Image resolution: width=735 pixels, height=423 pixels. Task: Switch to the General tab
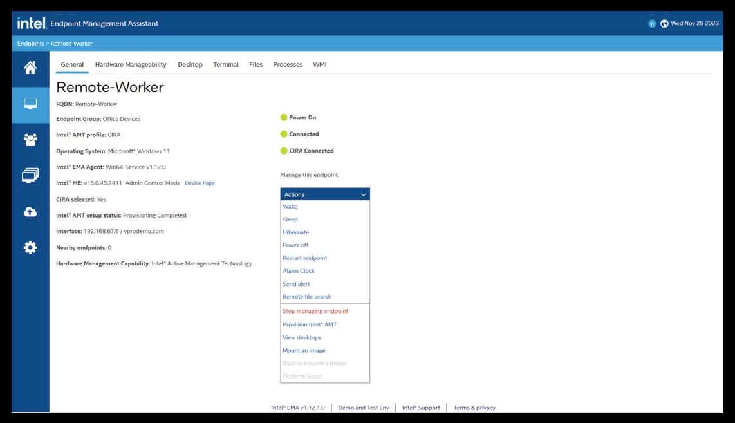[x=72, y=65]
